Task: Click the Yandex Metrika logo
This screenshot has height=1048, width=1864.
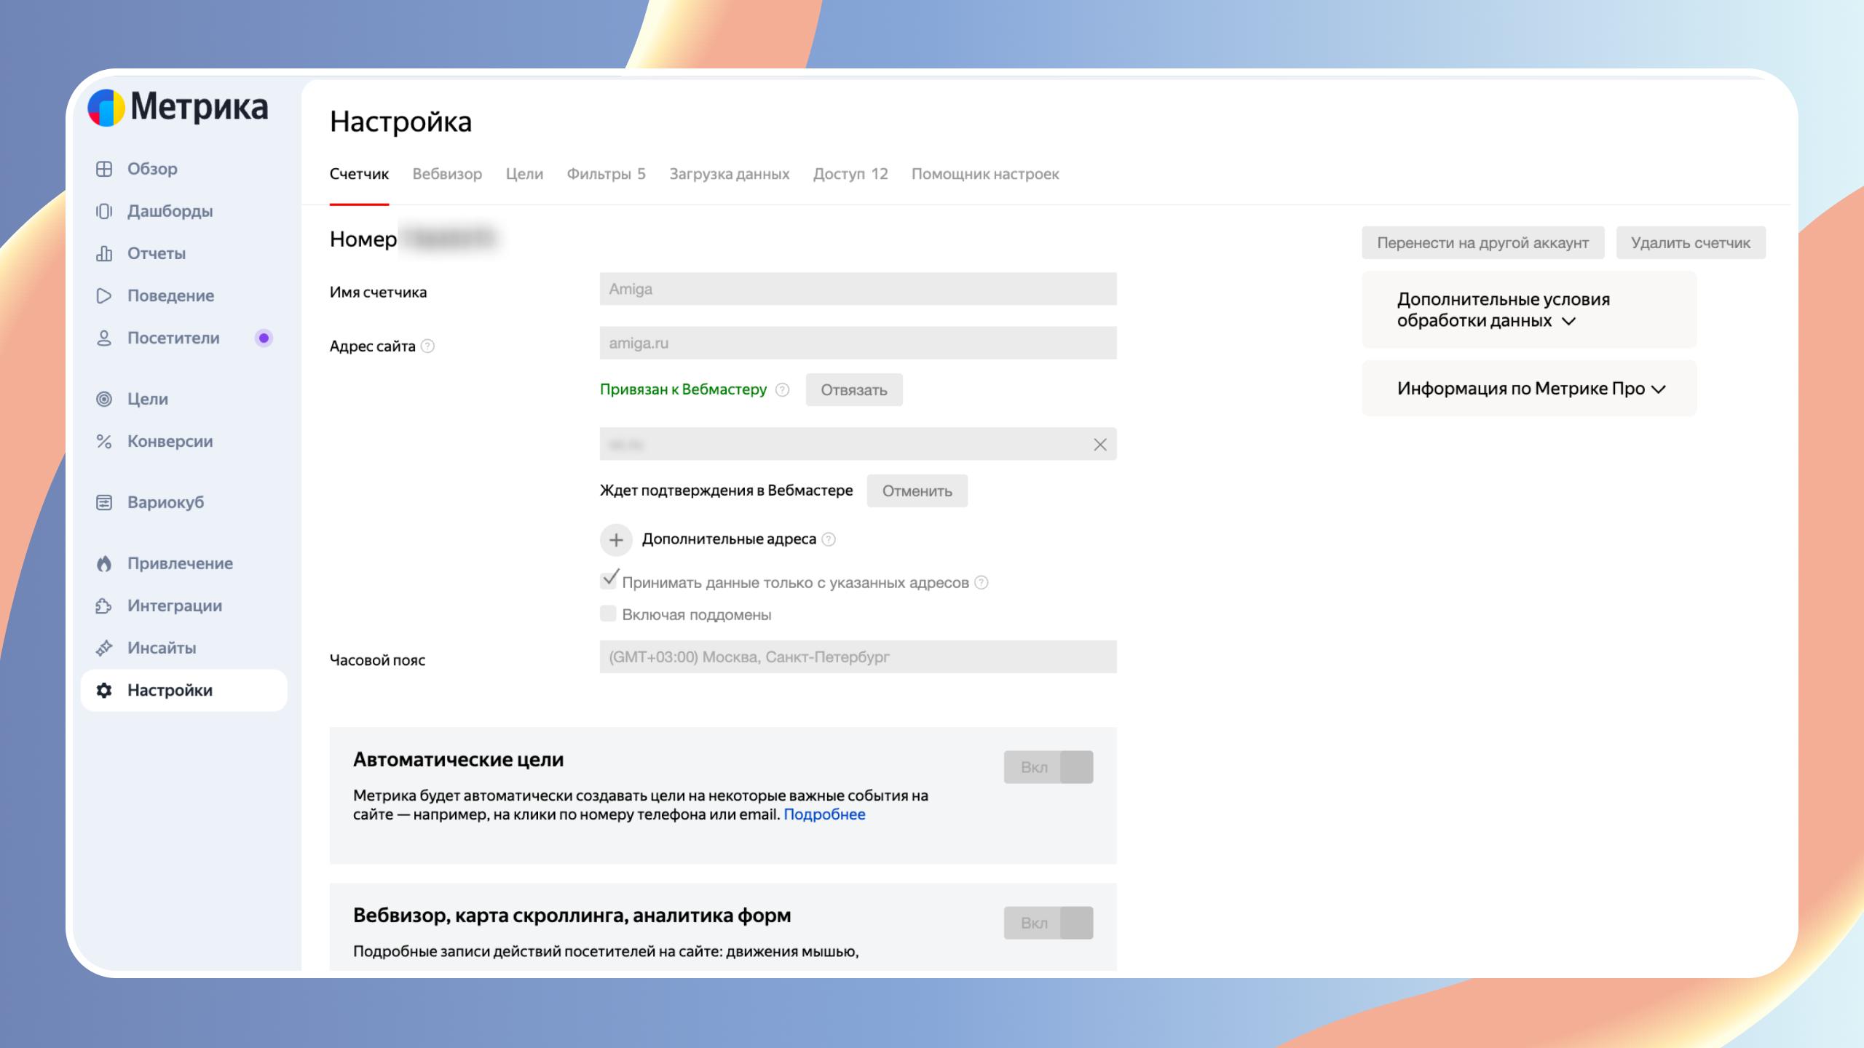Action: click(178, 108)
